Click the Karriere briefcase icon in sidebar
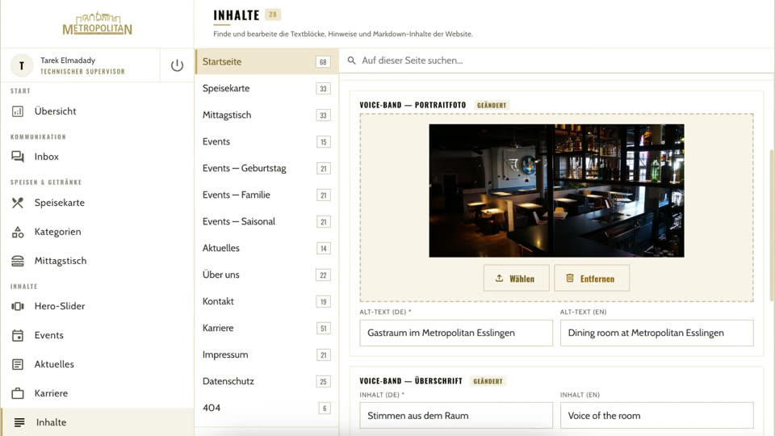This screenshot has height=436, width=775. pyautogui.click(x=18, y=393)
